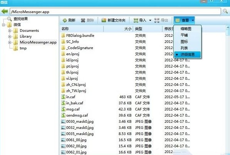The image size is (230, 155).
Task: Create a new folder with 新建文件夹
Action: click(x=114, y=20)
